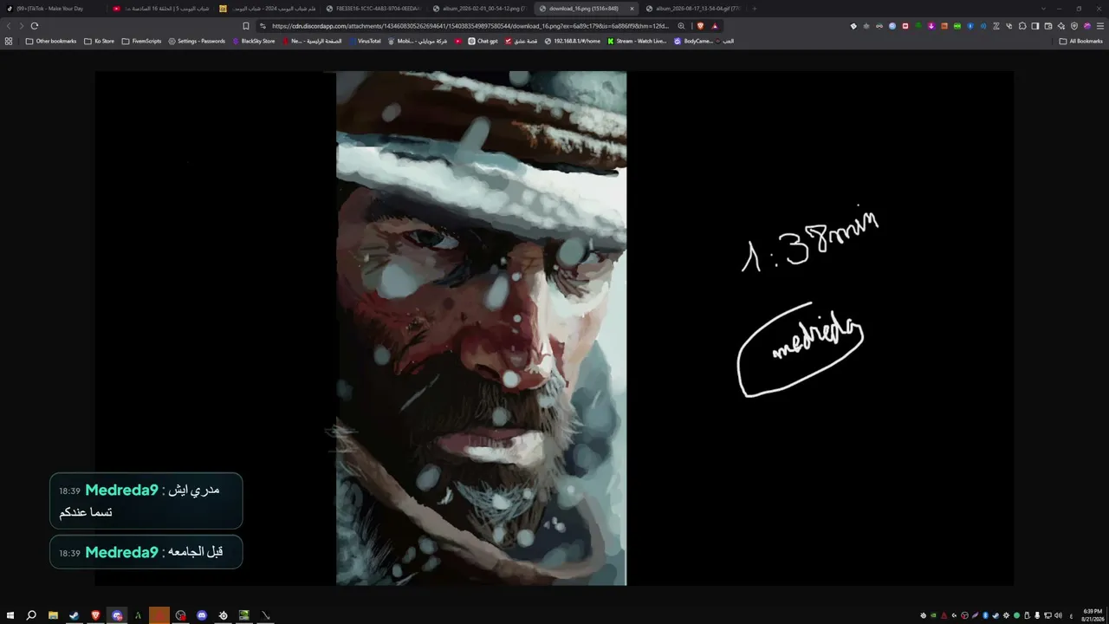Open Windows Search from the taskbar
The height and width of the screenshot is (624, 1109).
(31, 615)
